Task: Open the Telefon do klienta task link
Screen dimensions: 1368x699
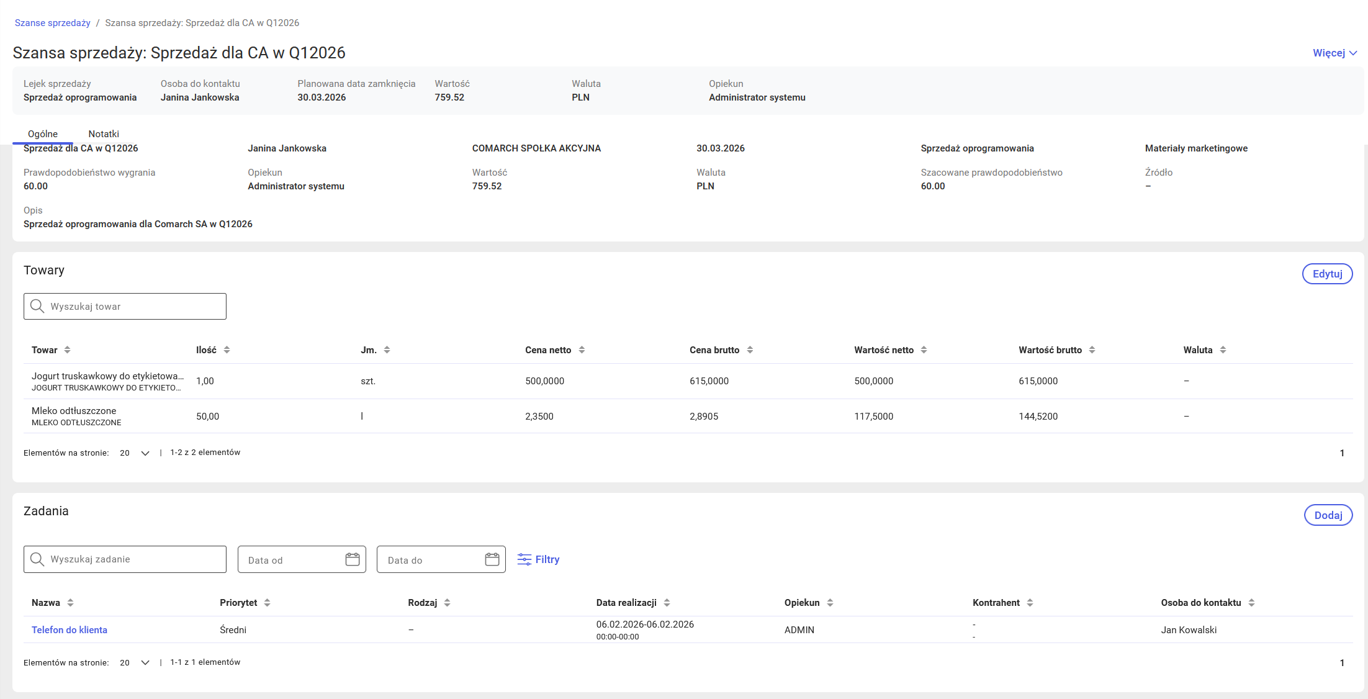Action: (70, 630)
